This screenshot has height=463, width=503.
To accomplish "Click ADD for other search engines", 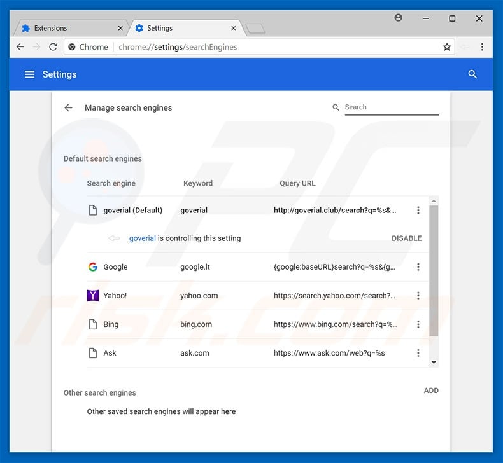I will pyautogui.click(x=431, y=390).
